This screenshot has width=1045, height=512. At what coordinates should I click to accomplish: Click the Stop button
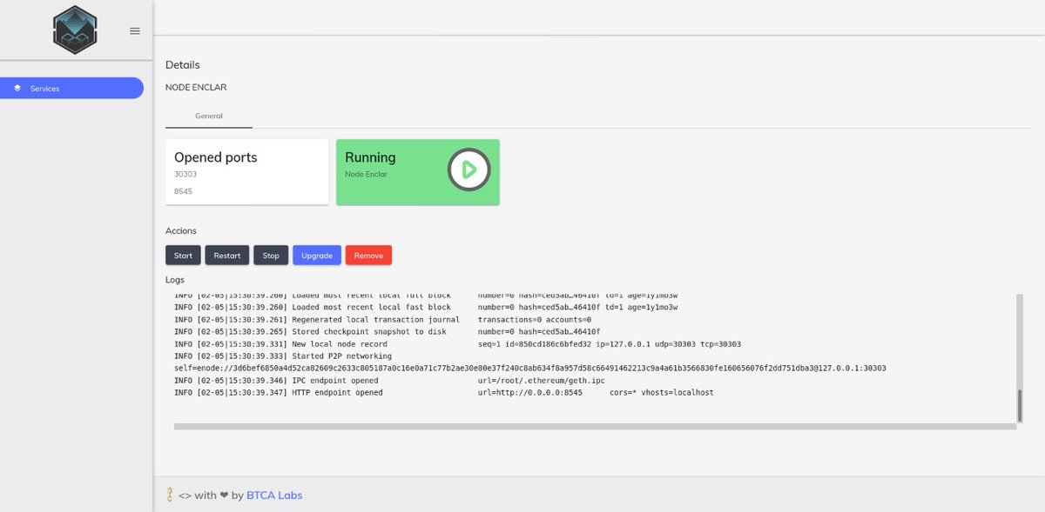271,256
